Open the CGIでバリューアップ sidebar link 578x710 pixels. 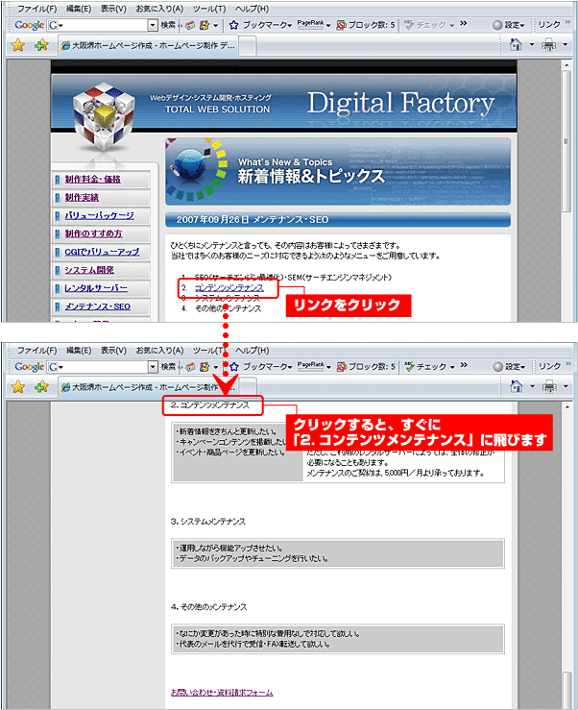click(x=102, y=252)
